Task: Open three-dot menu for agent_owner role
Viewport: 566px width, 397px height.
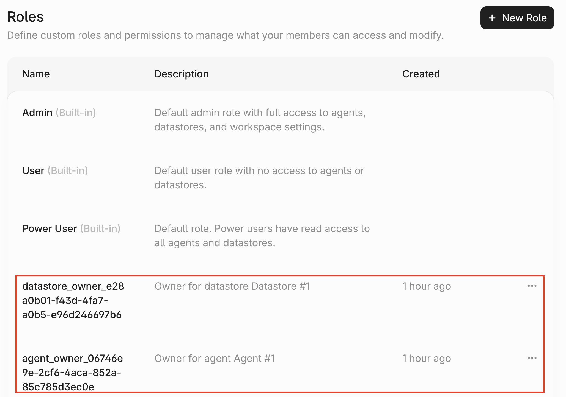Action: (532, 358)
